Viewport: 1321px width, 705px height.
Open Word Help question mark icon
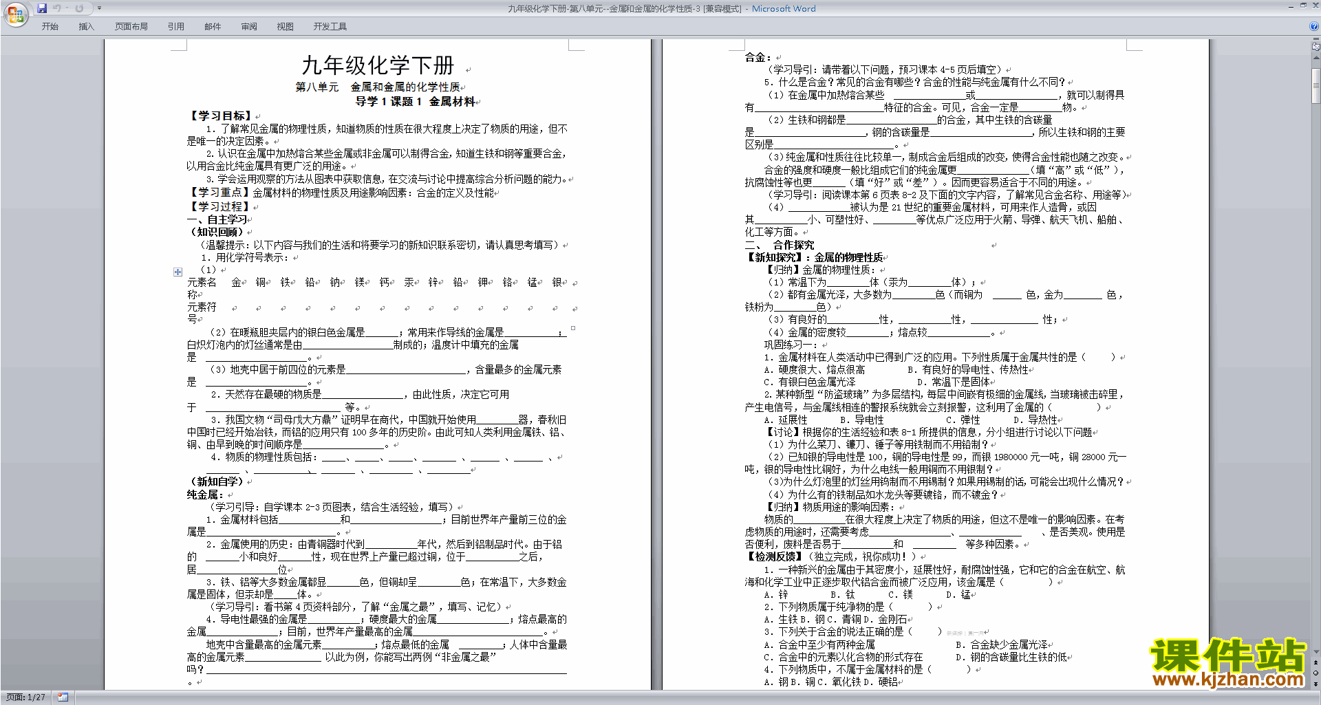1314,26
